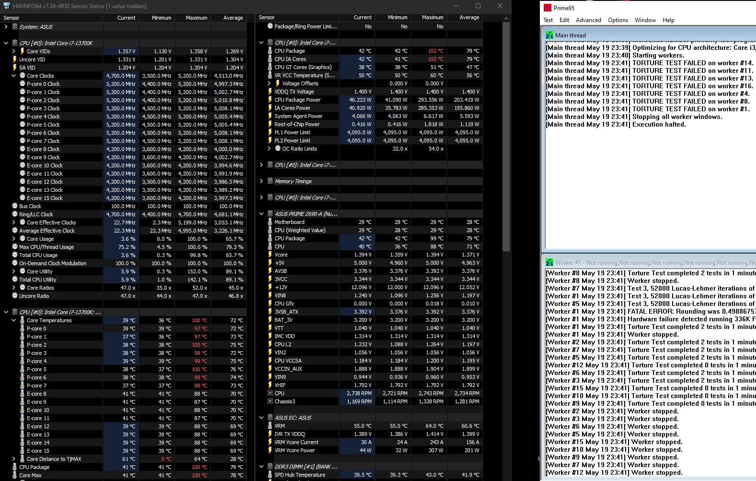Click the Worker #1 window icon in Prime95
Viewport: 756px width, 481px height.
549,262
